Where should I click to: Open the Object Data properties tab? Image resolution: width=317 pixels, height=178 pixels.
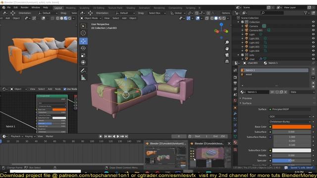pyautogui.click(x=235, y=136)
